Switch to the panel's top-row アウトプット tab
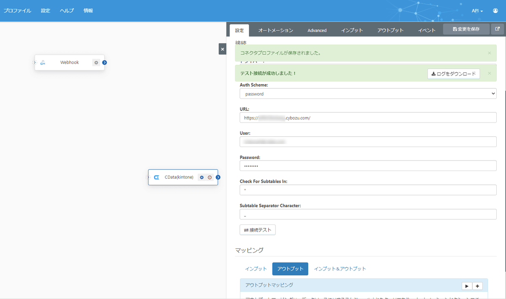The width and height of the screenshot is (506, 299). [x=390, y=30]
